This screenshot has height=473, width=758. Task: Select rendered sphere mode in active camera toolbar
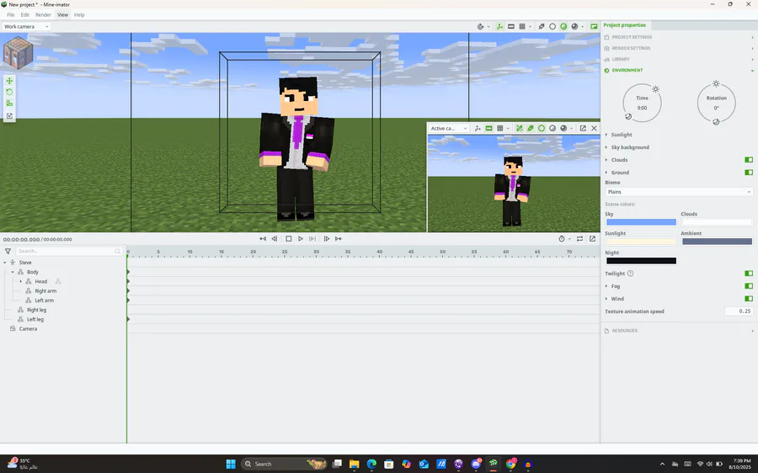coord(563,129)
